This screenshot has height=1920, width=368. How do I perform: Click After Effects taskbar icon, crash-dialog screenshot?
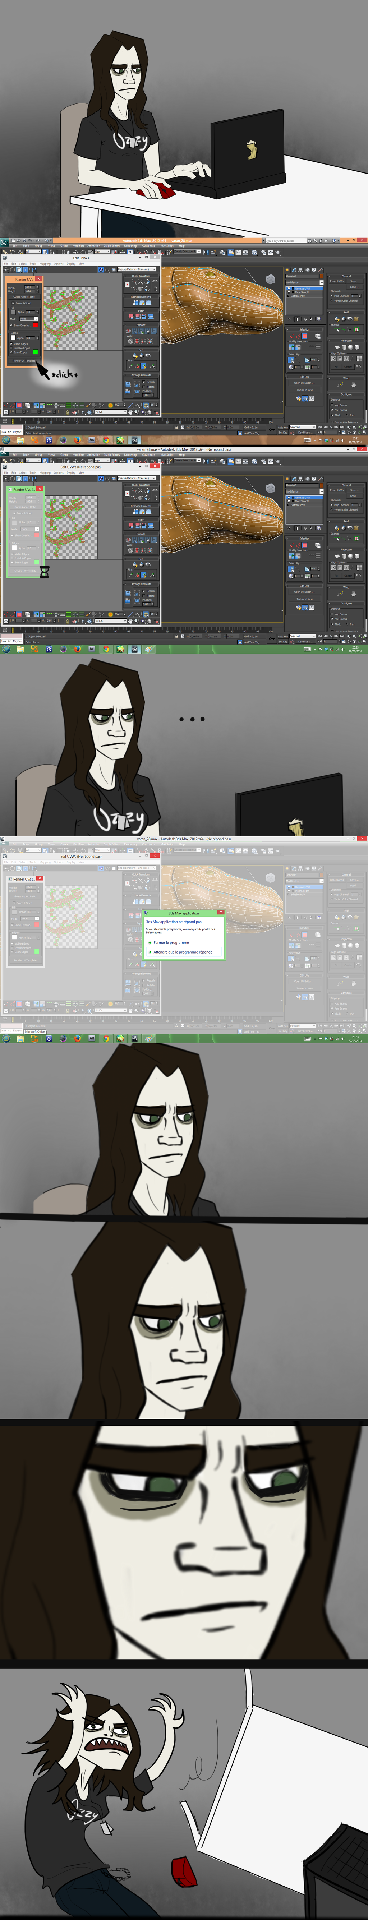point(92,1038)
